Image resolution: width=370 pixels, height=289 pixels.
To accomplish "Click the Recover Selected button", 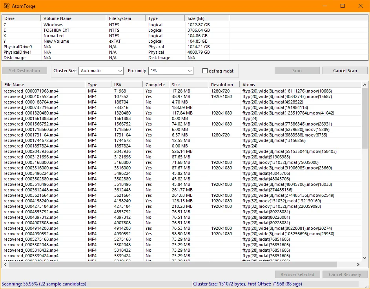I will pyautogui.click(x=297, y=274).
